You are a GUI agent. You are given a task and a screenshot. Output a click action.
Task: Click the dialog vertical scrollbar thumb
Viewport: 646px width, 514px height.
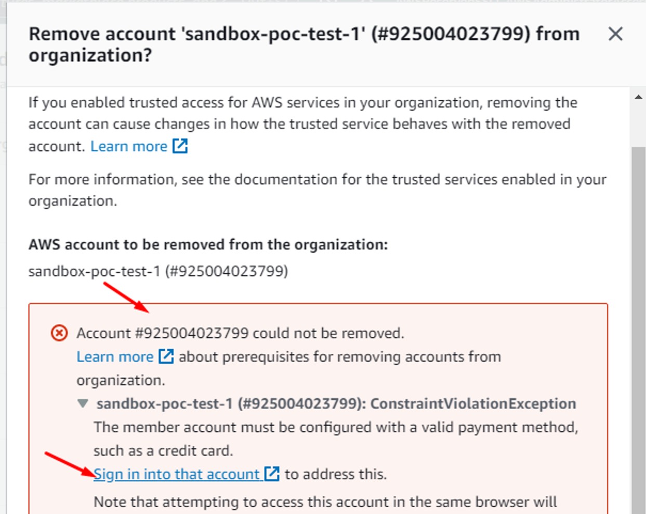pyautogui.click(x=638, y=312)
